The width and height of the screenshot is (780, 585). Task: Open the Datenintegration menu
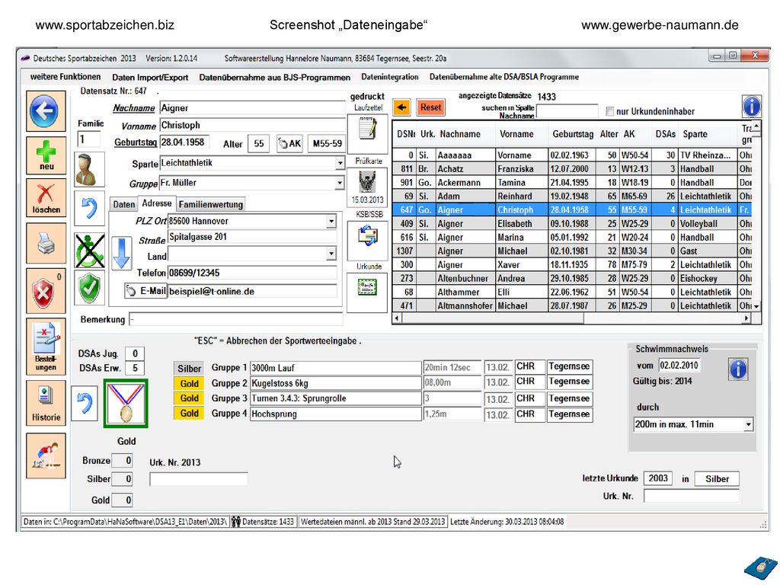coord(389,77)
